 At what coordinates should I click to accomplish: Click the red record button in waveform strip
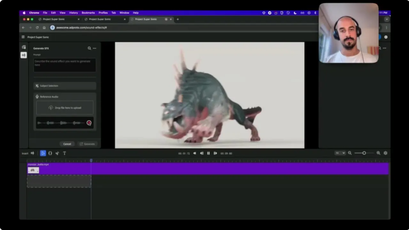click(x=89, y=123)
